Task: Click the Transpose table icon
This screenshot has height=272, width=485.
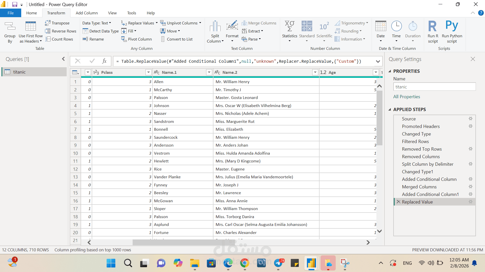Action: pos(47,23)
